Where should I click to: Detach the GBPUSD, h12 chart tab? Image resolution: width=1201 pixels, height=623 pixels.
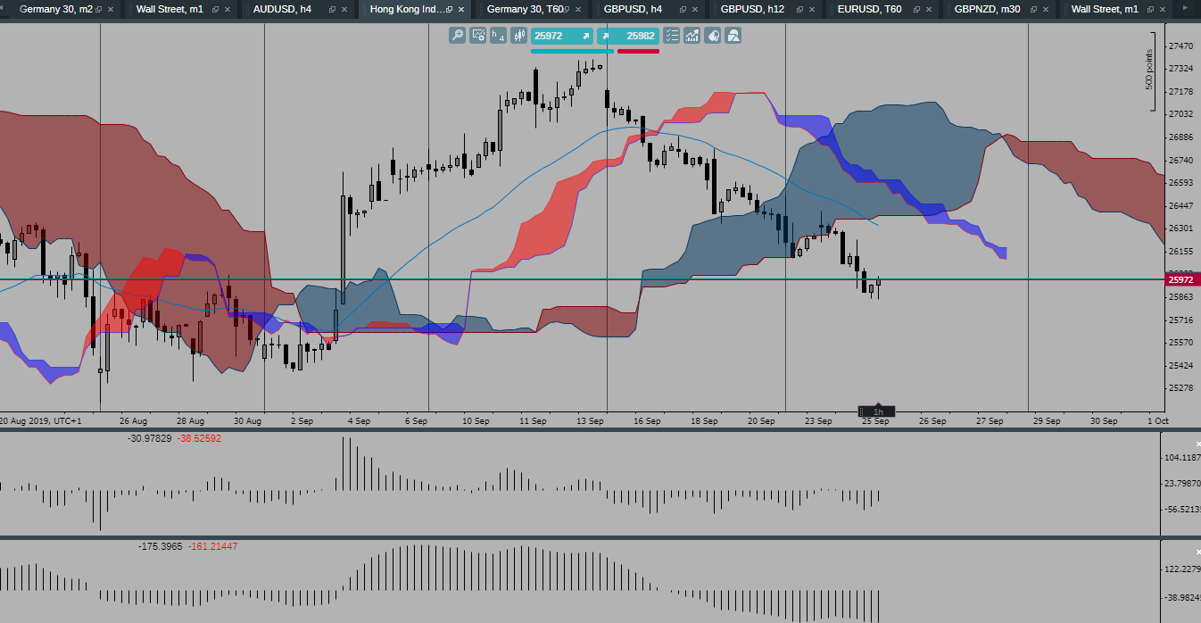coord(800,9)
